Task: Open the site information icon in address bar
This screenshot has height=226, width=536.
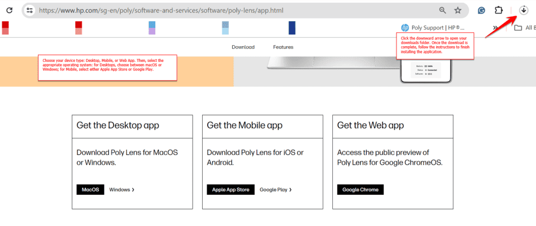Action: click(30, 11)
